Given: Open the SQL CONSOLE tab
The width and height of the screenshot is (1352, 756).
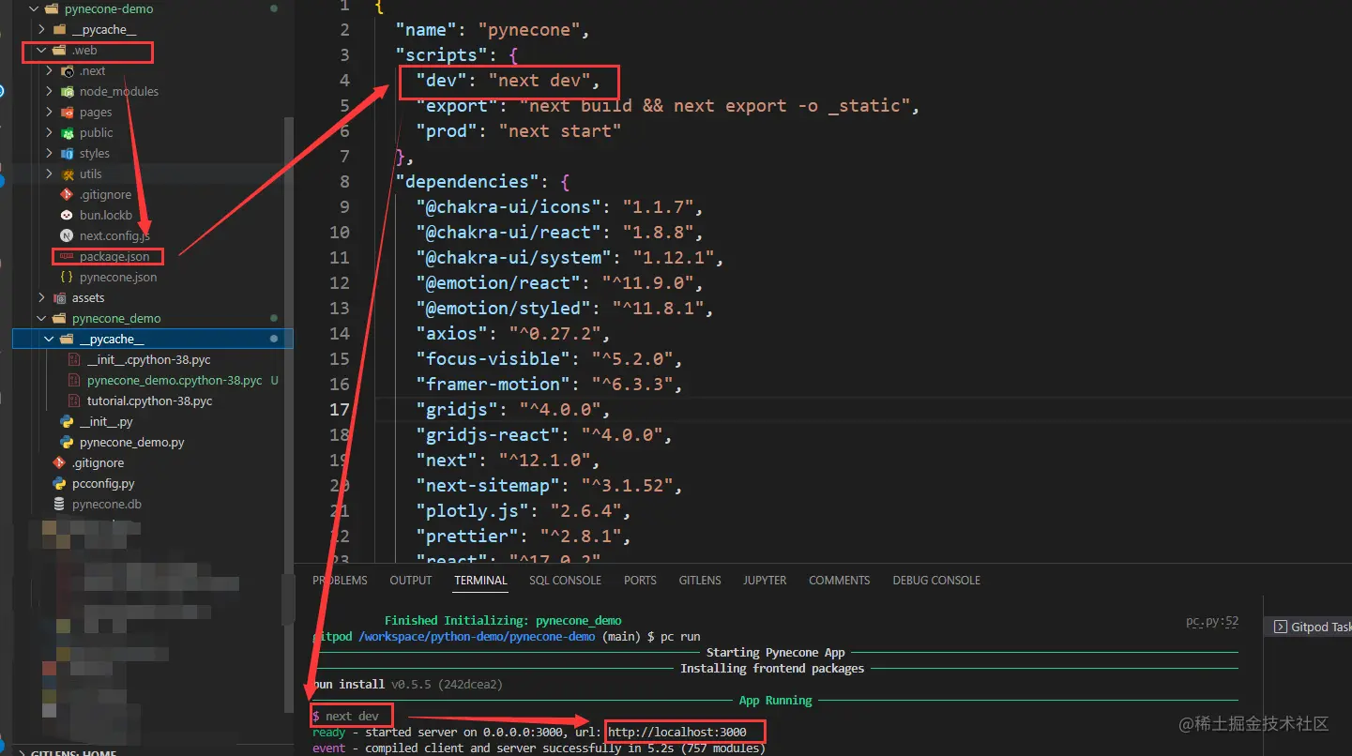Looking at the screenshot, I should 565,581.
